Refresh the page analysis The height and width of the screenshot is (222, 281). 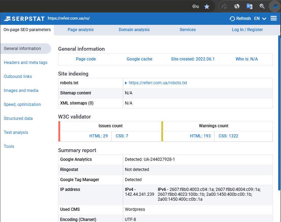click(x=240, y=19)
